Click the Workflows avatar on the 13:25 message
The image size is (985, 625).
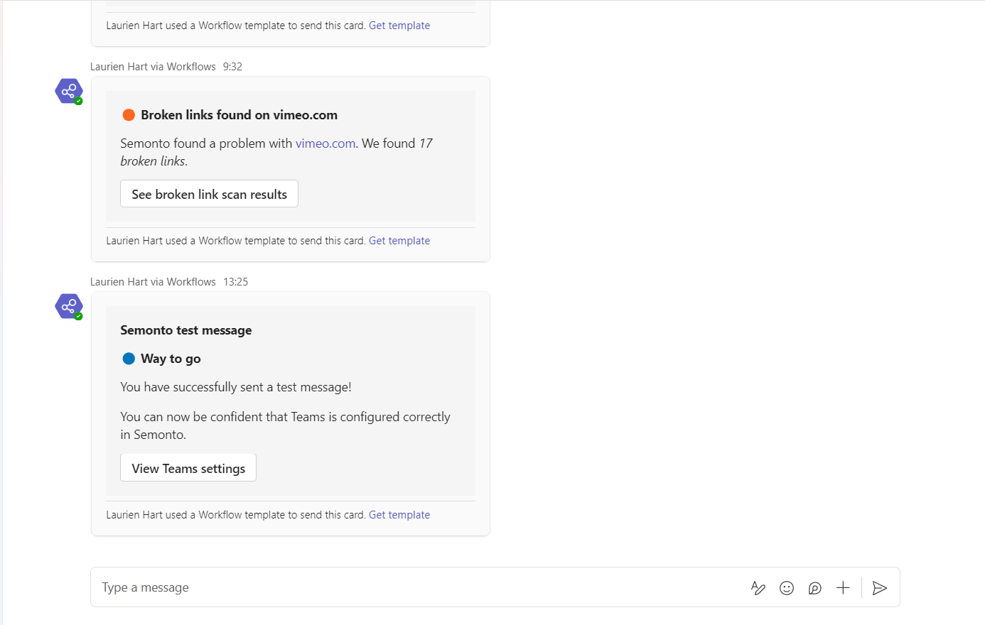point(69,307)
